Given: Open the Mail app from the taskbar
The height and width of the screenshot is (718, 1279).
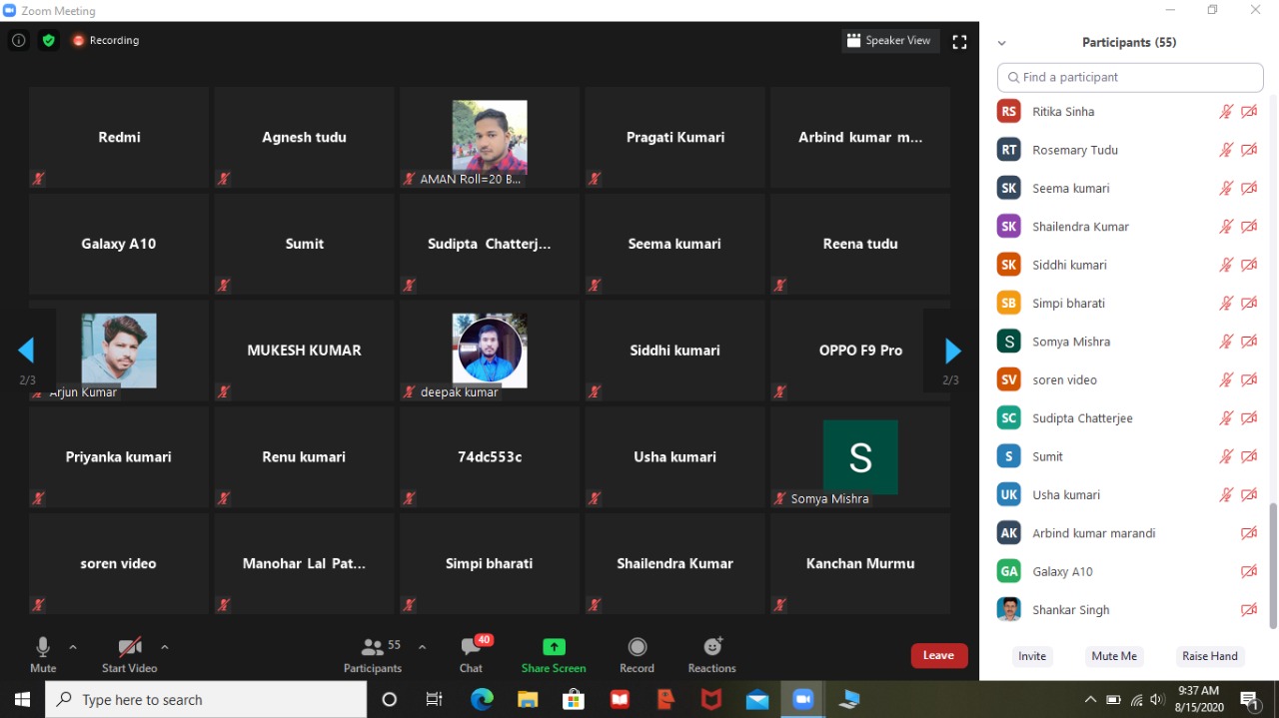Looking at the screenshot, I should click(757, 699).
